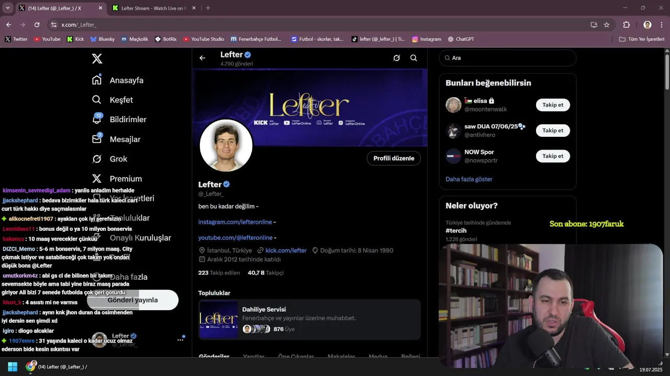Open Instagram bookmark
Screen dimensions: 670x376
427,39
